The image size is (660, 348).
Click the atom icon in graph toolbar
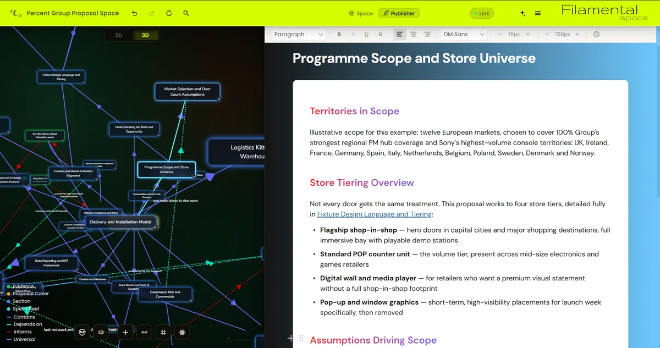183,332
